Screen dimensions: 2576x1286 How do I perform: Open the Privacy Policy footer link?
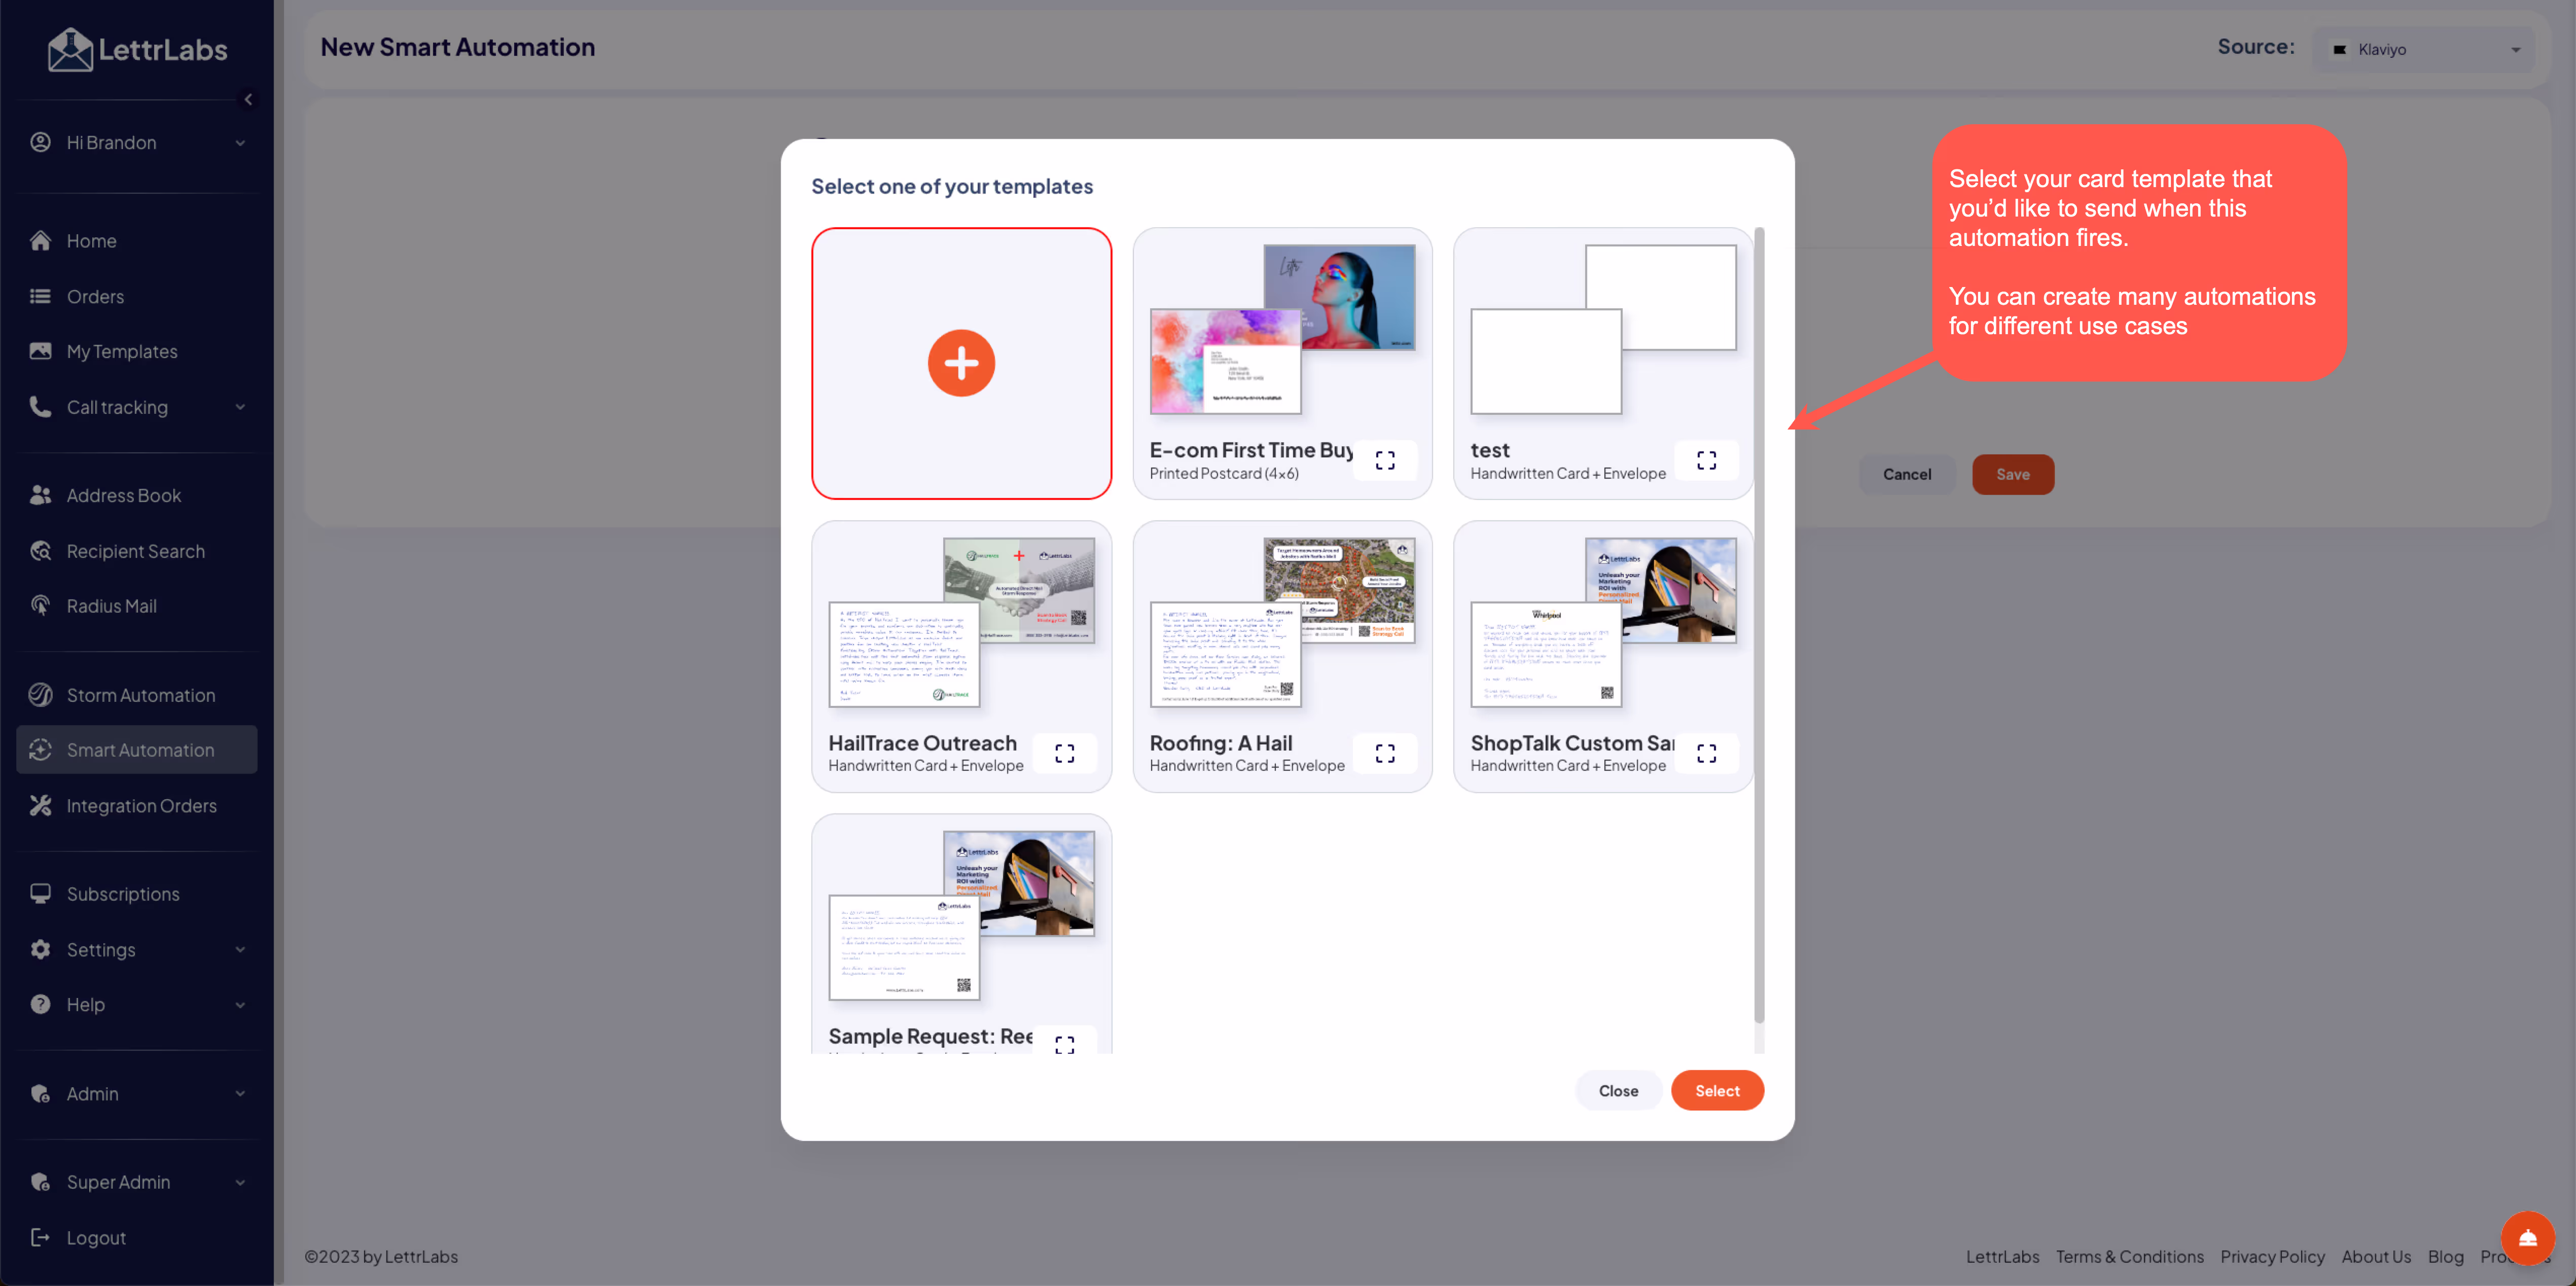pos(2272,1257)
